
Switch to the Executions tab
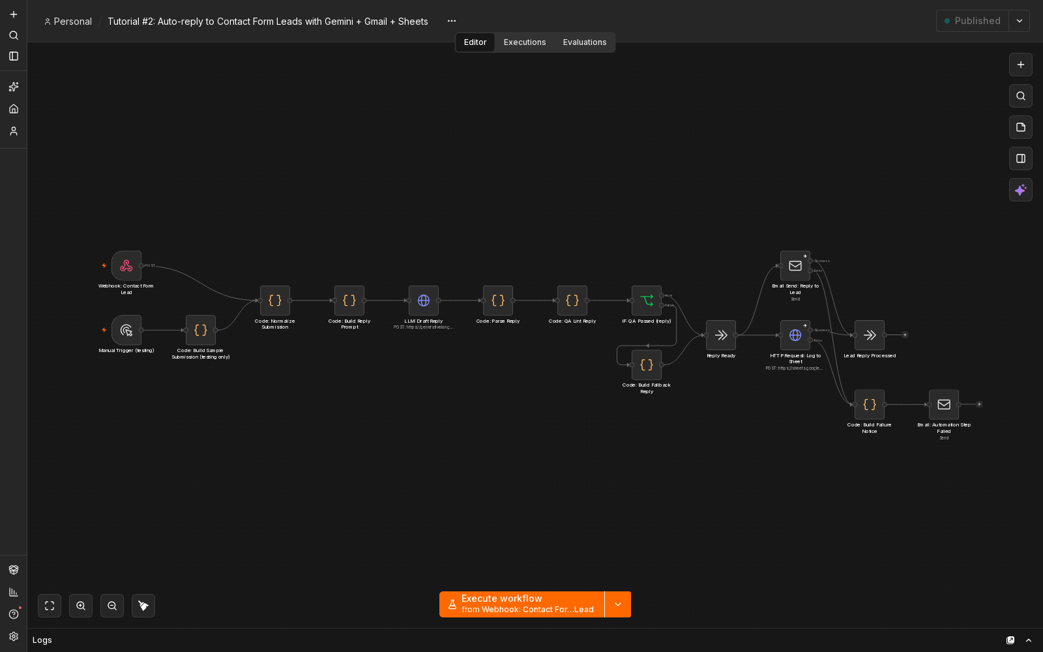point(525,42)
